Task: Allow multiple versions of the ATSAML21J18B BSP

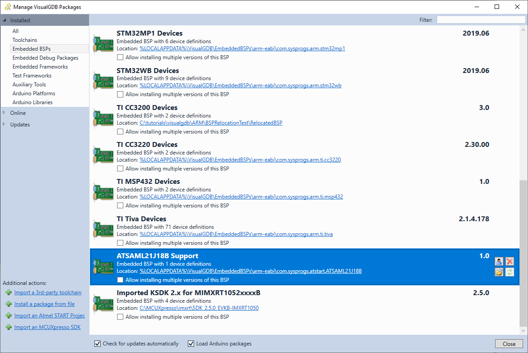Action: [120, 280]
